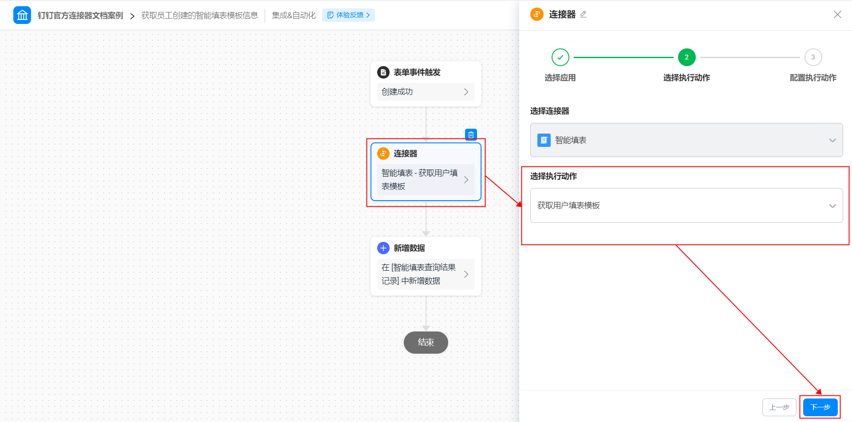Expand the 在 [智能填表查询结果记录] 中新增数据 row

[426, 274]
